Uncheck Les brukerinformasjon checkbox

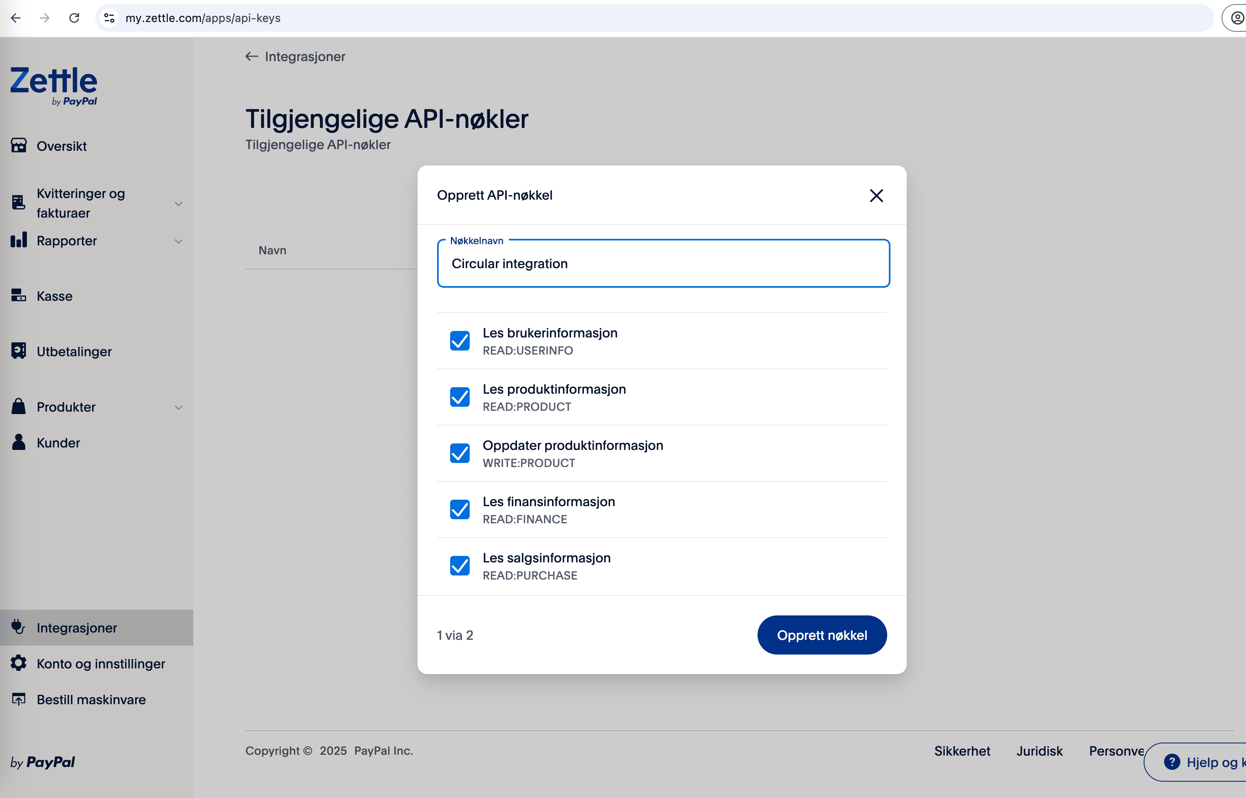[459, 341]
